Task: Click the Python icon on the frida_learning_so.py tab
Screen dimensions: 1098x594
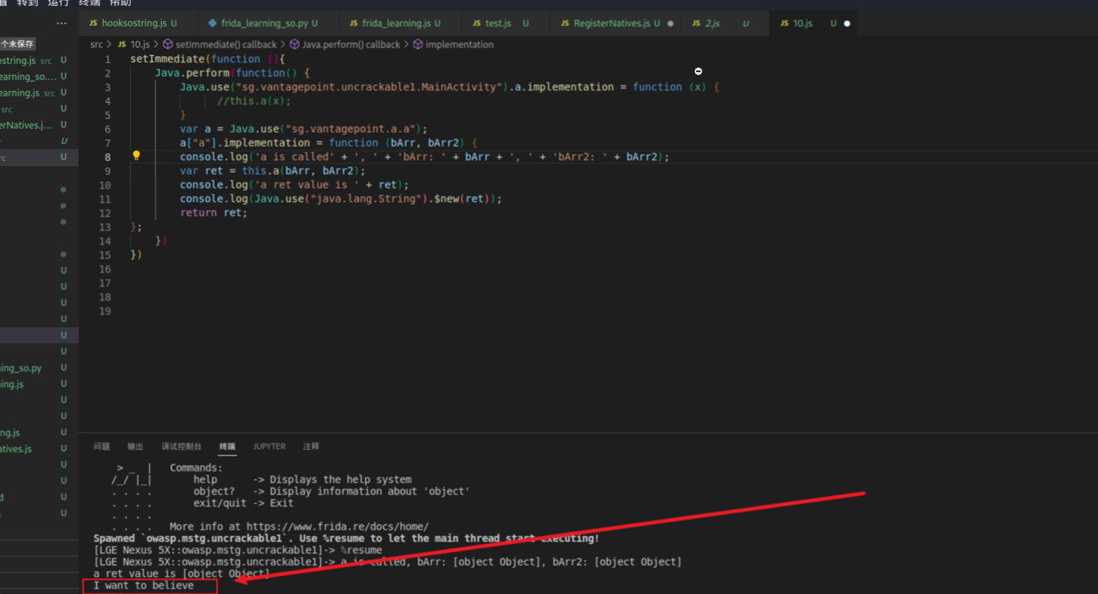Action: (x=213, y=24)
